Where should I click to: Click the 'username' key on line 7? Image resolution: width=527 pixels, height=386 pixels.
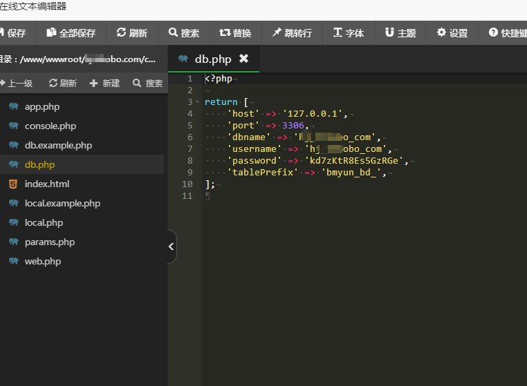[x=255, y=149]
